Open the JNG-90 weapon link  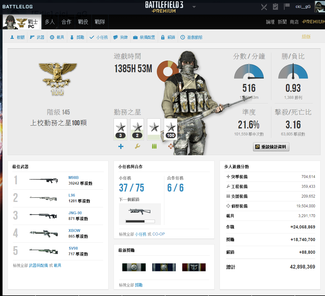[x=75, y=213]
